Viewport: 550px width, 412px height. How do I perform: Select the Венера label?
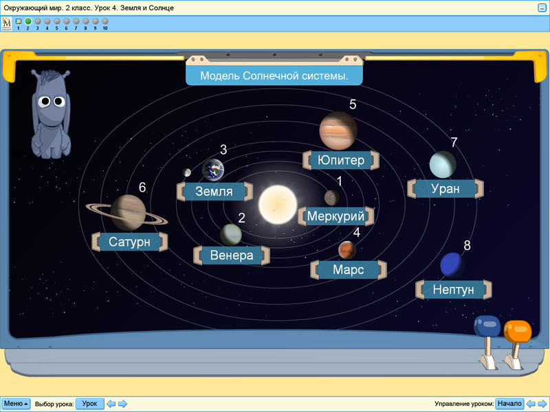232,255
